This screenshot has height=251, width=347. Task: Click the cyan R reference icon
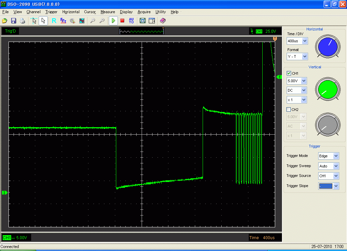coord(54,21)
